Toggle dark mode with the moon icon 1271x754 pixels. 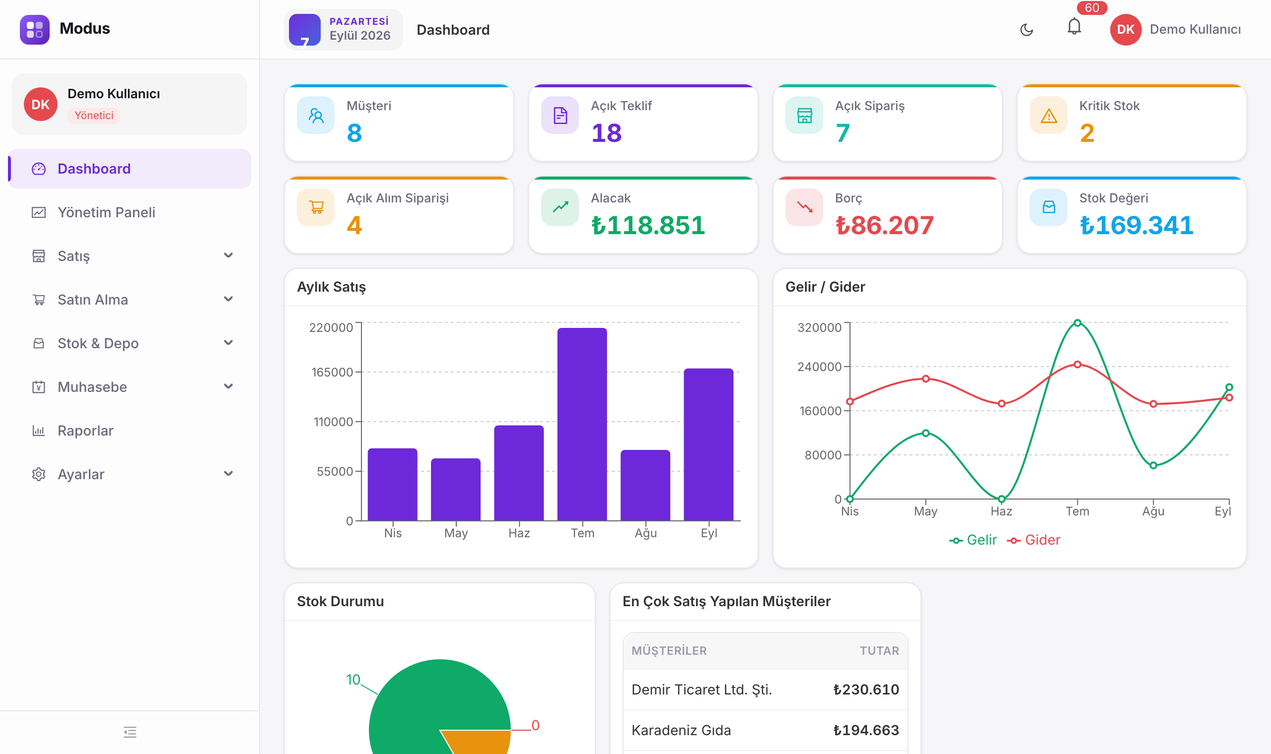coord(1026,29)
